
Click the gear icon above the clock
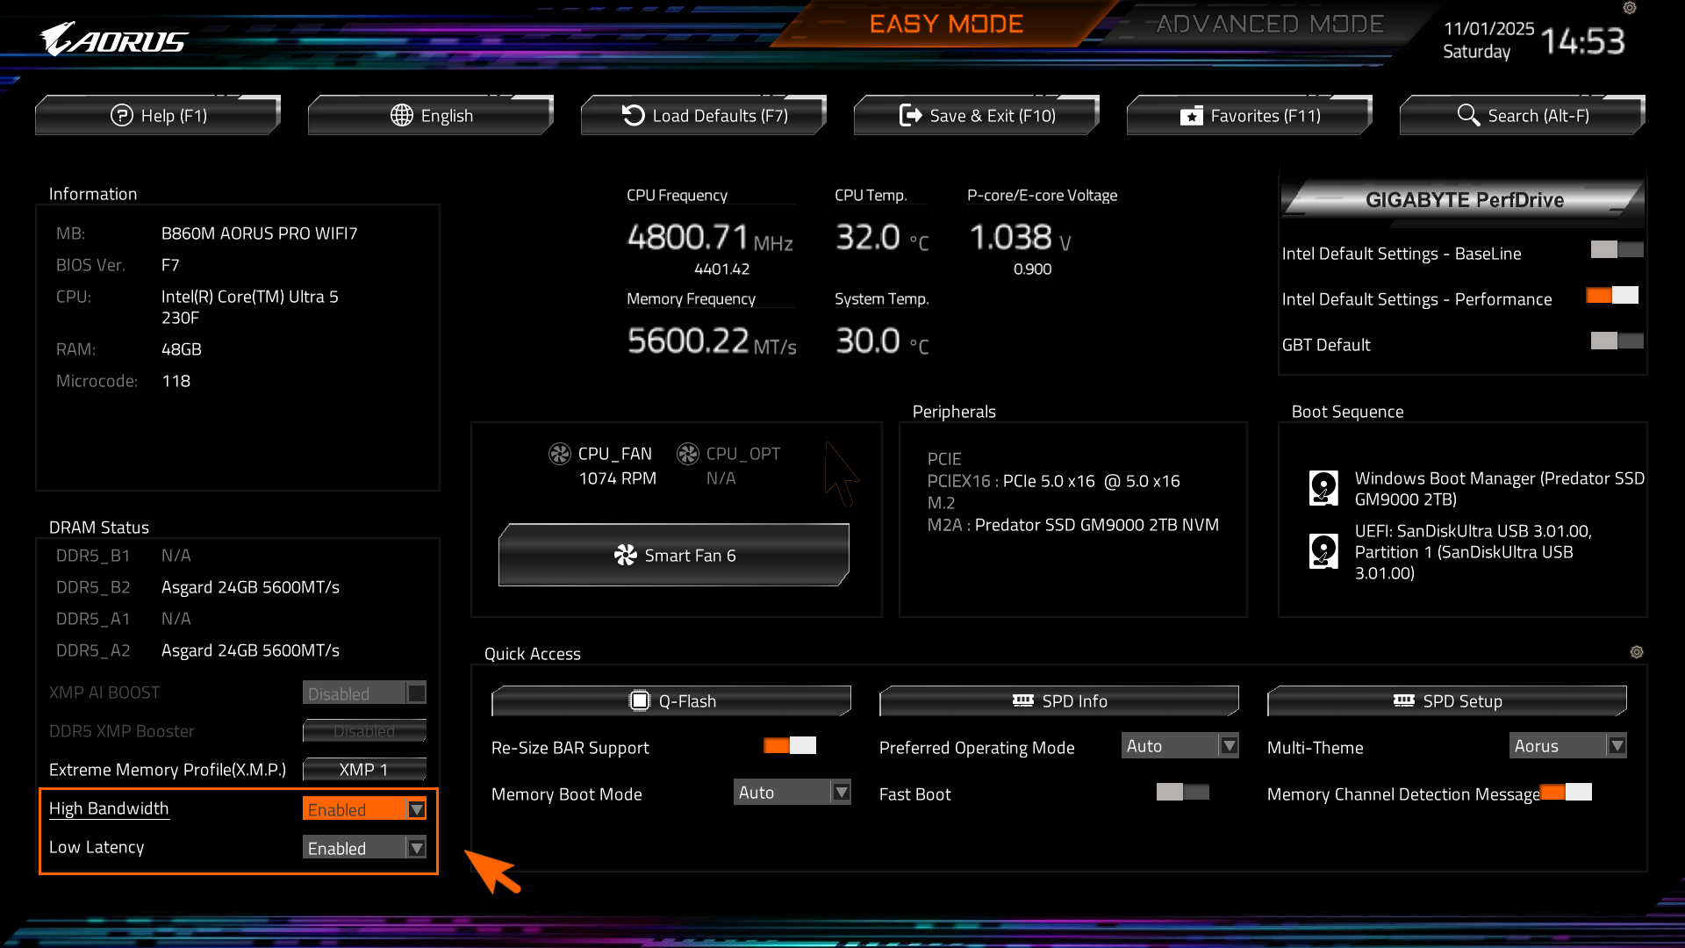pos(1630,8)
